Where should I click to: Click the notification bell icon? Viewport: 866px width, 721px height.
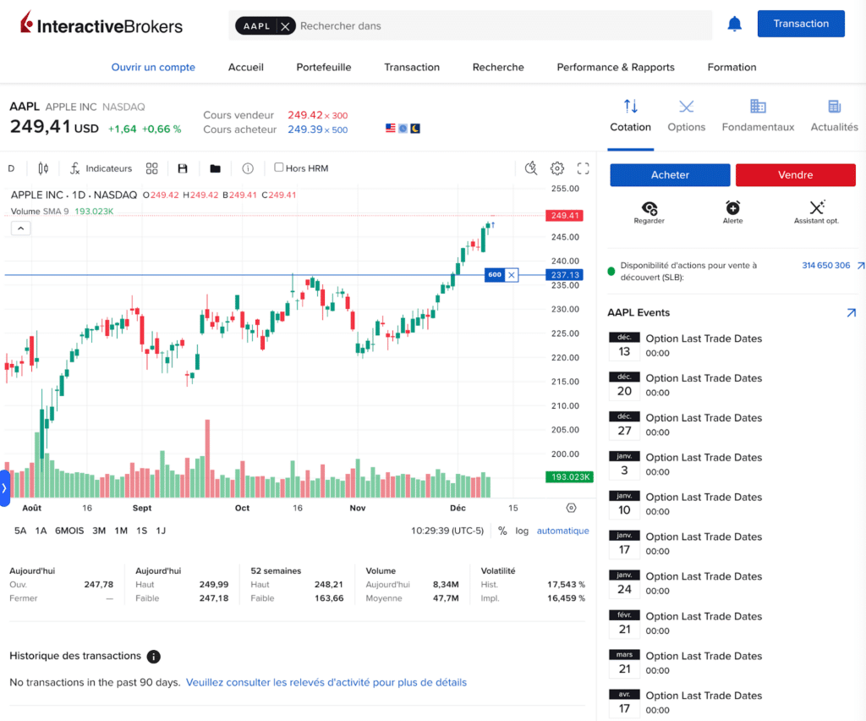coord(734,25)
